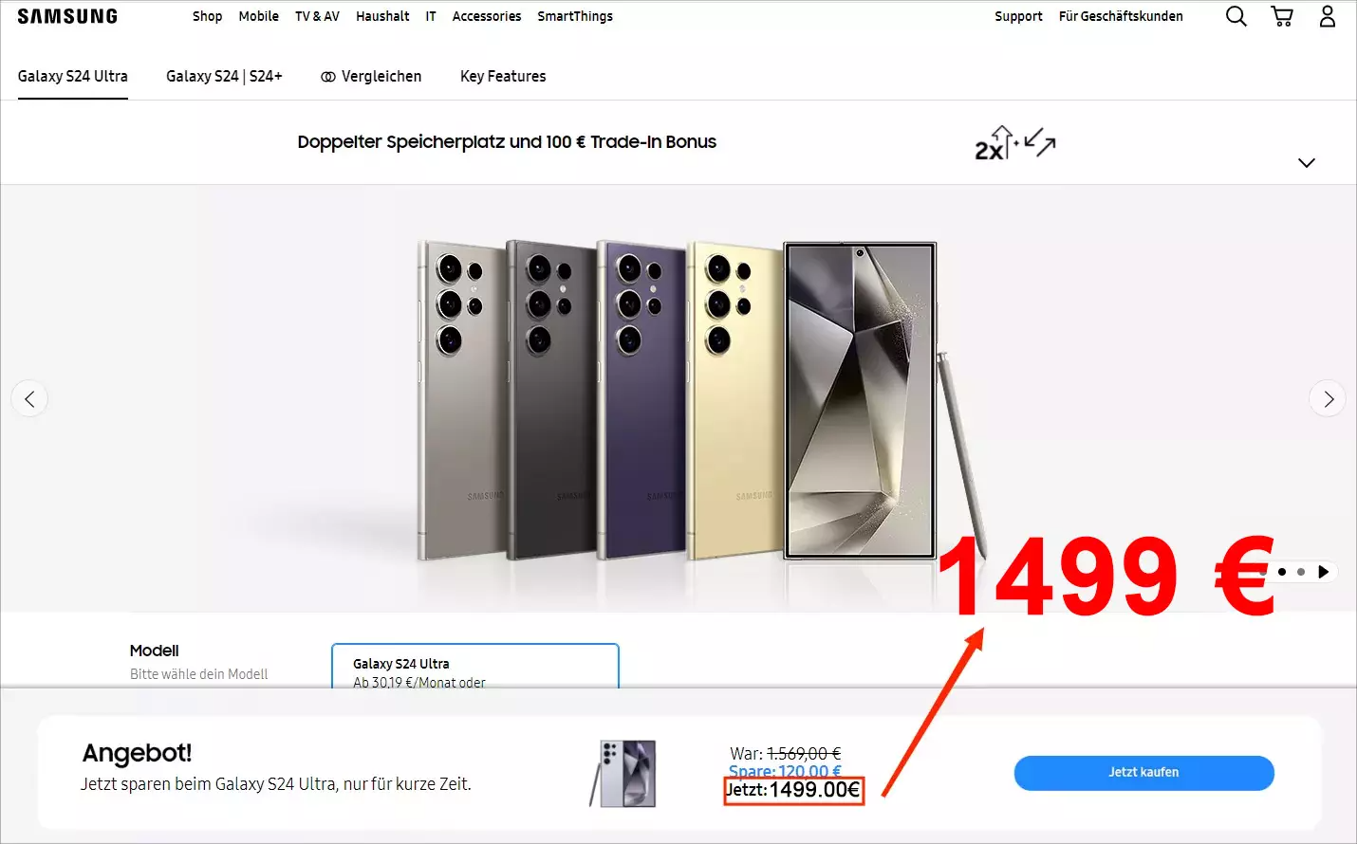This screenshot has height=844, width=1357.
Task: Open the user account icon
Action: (1328, 16)
